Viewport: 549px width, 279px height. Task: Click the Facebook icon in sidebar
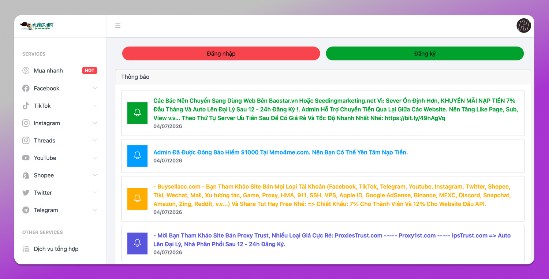pyautogui.click(x=26, y=88)
